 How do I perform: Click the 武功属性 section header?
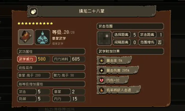[x=51, y=52]
